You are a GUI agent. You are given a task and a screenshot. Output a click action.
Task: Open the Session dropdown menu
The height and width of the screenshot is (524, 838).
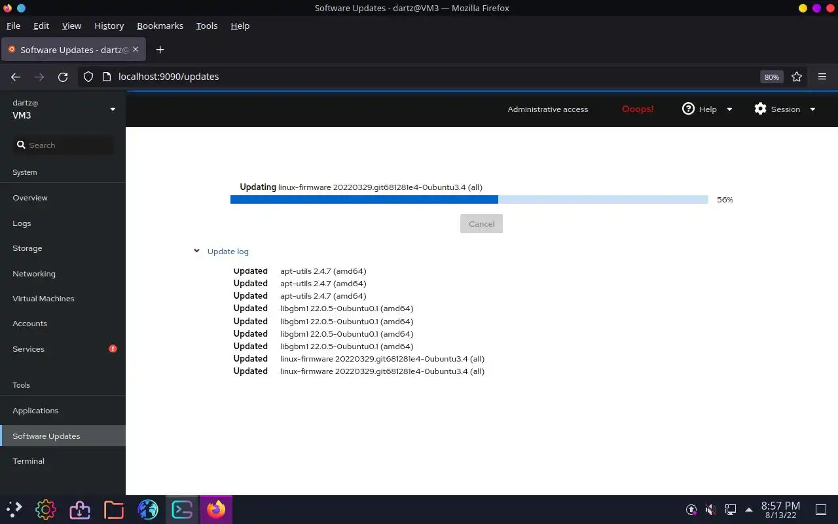click(785, 109)
